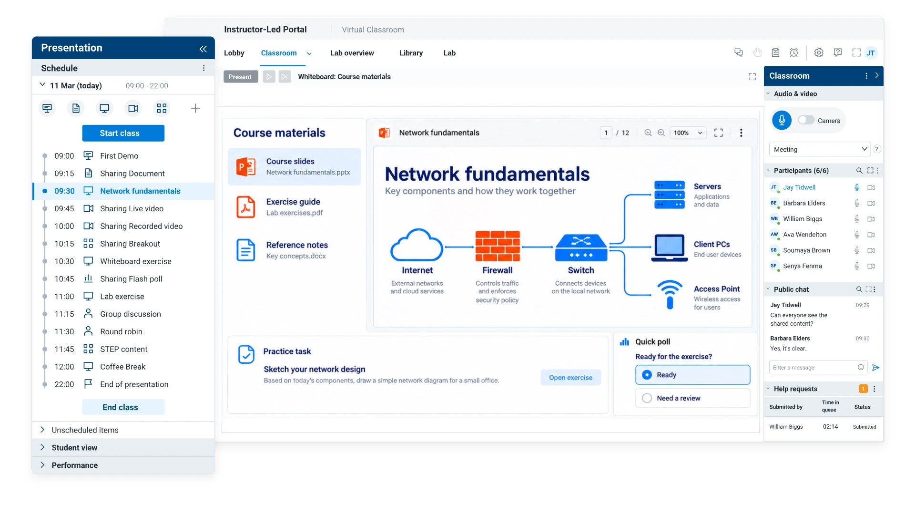Mute the blue microphone button
Screen dimensions: 915x515
click(782, 120)
